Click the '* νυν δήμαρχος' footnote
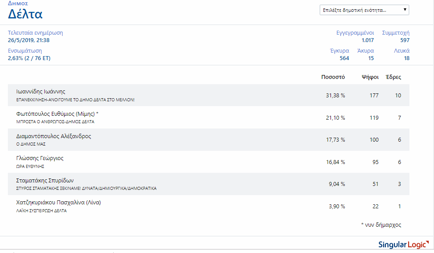 pyautogui.click(x=381, y=225)
